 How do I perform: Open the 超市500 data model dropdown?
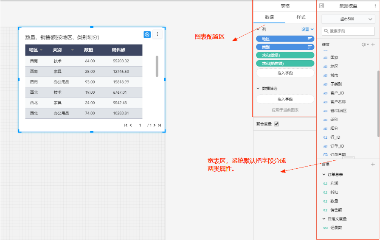(348, 19)
